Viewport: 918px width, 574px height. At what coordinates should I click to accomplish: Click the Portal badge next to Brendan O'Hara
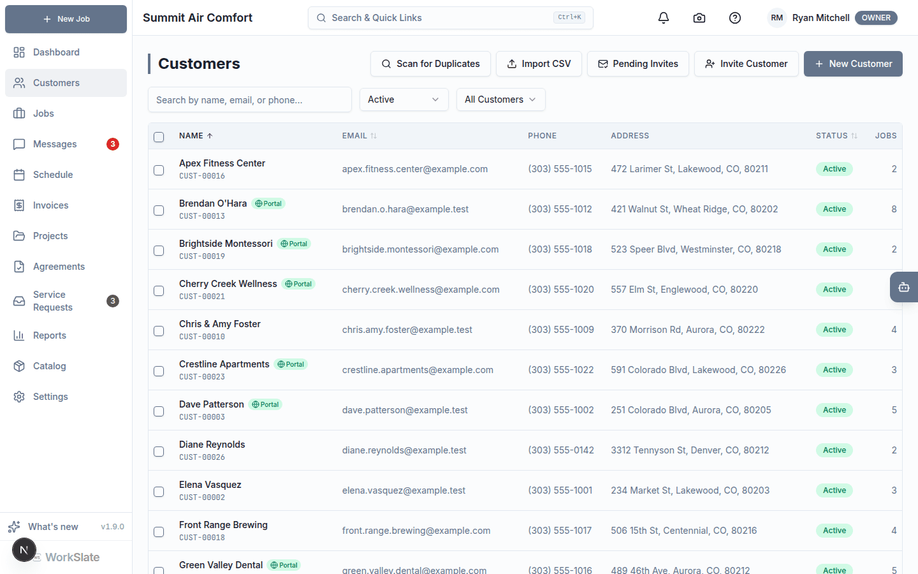pyautogui.click(x=268, y=203)
